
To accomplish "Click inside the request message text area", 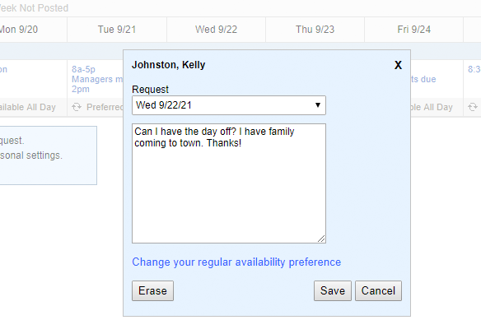I will coord(229,183).
